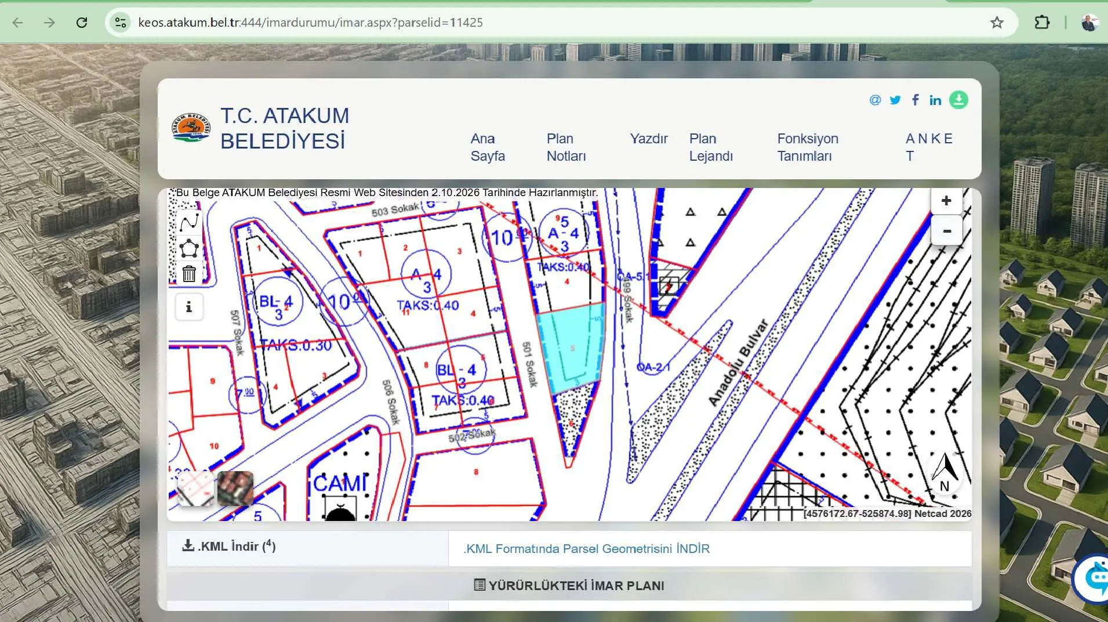Zoom in the map with plus button

click(x=946, y=201)
